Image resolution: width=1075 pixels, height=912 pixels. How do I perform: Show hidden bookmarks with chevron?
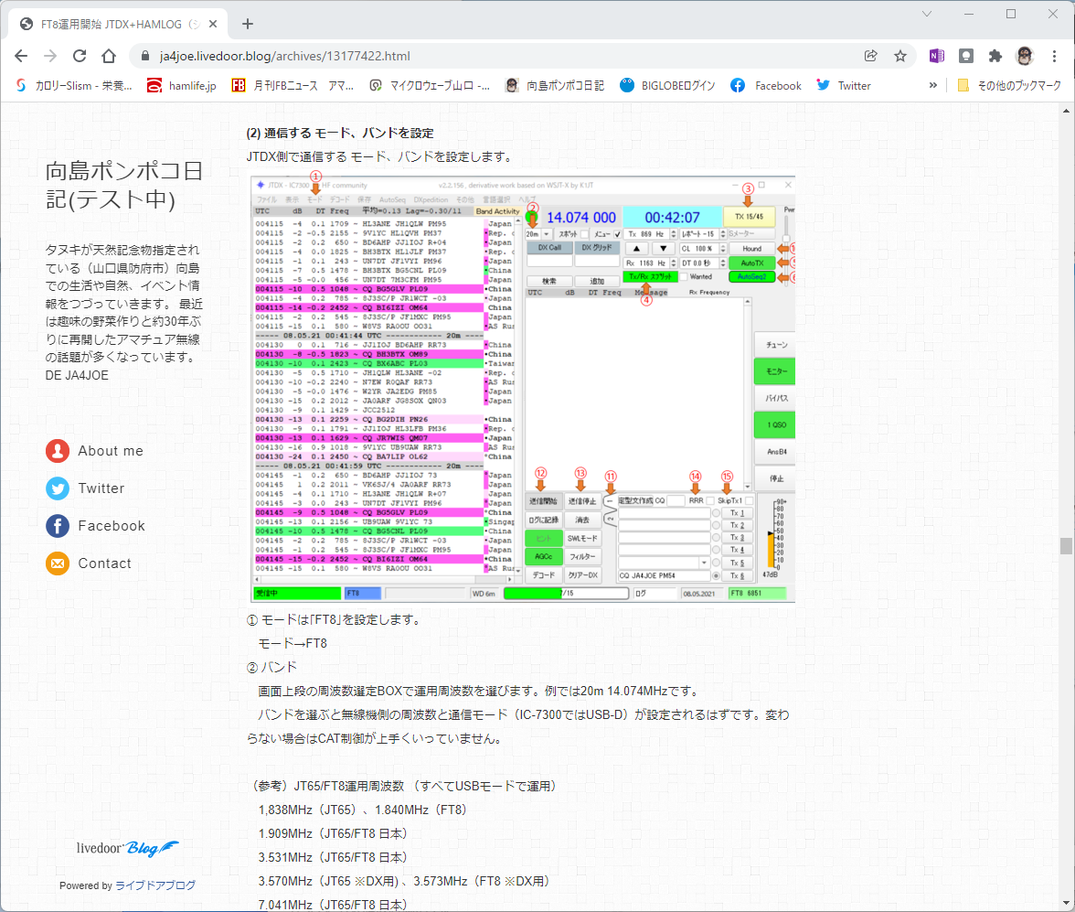point(933,85)
